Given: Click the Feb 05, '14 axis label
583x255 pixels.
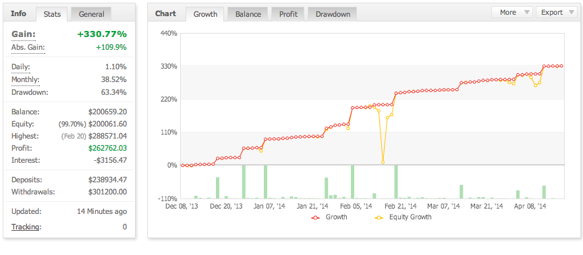Looking at the screenshot, I should [x=356, y=206].
